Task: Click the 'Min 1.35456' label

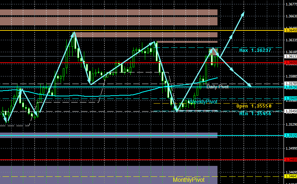Action: (x=255, y=113)
